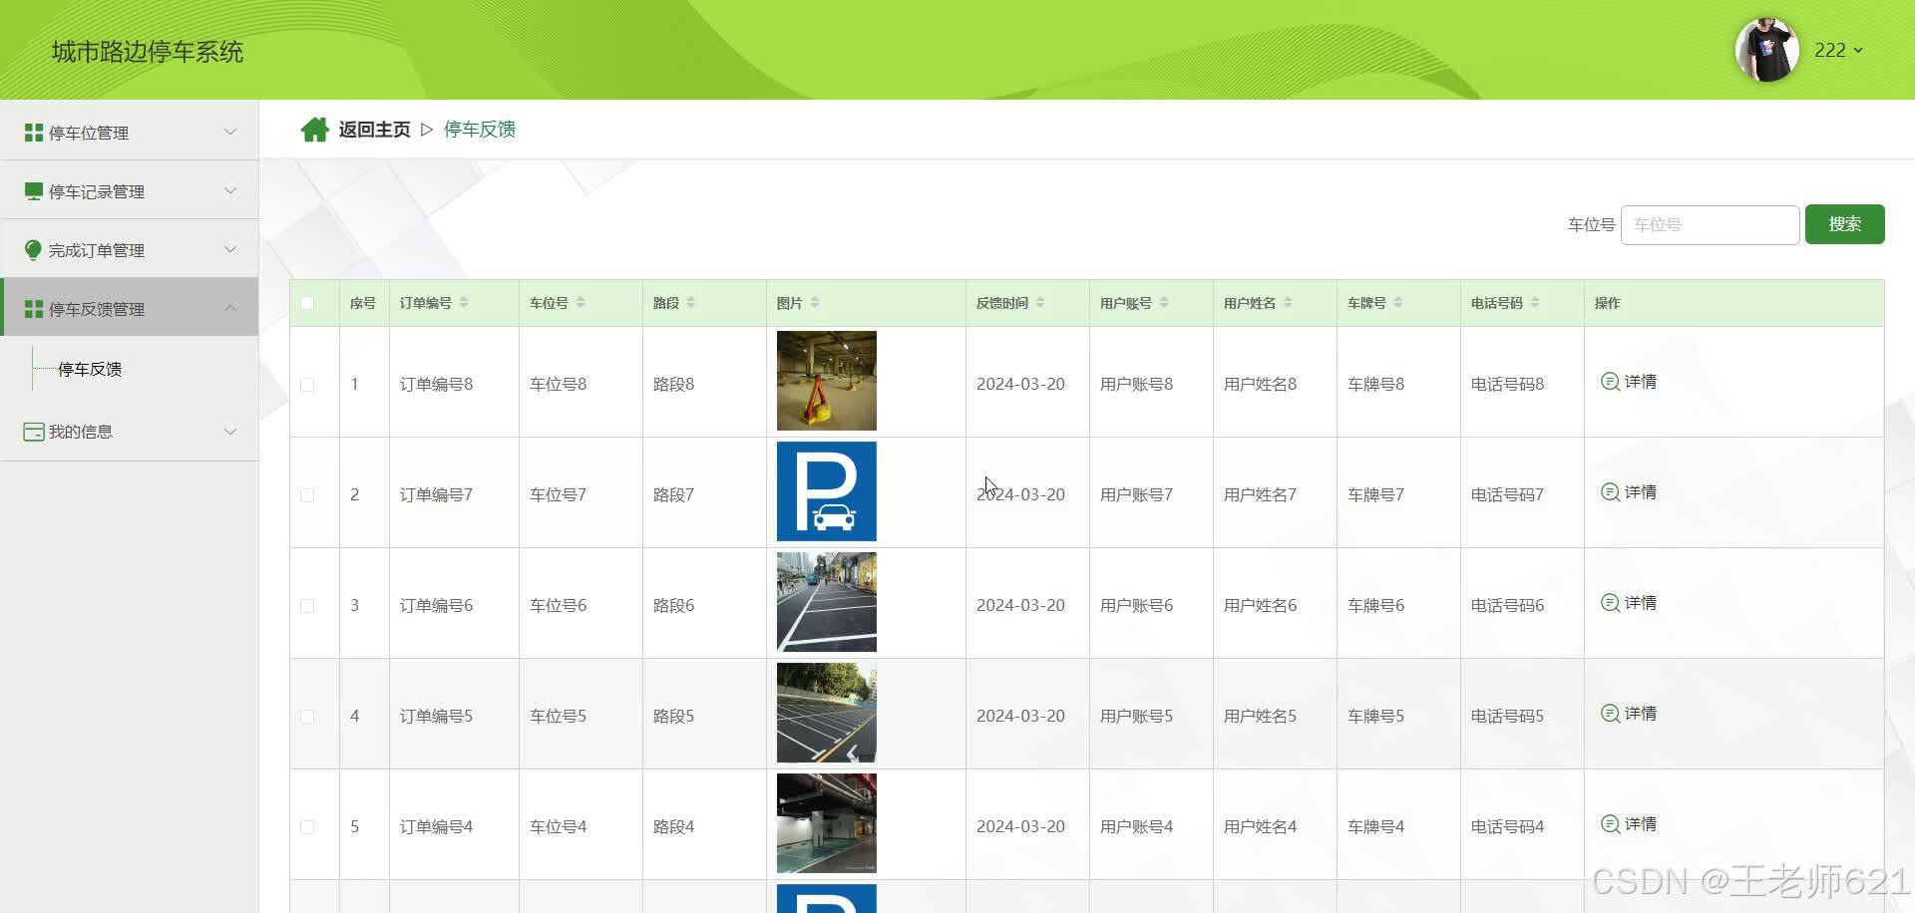
Task: Check the row for 订单编号4
Action: [307, 827]
